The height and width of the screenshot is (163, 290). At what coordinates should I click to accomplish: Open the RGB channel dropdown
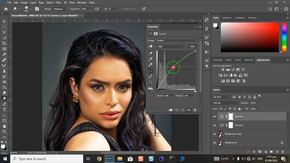(170, 47)
